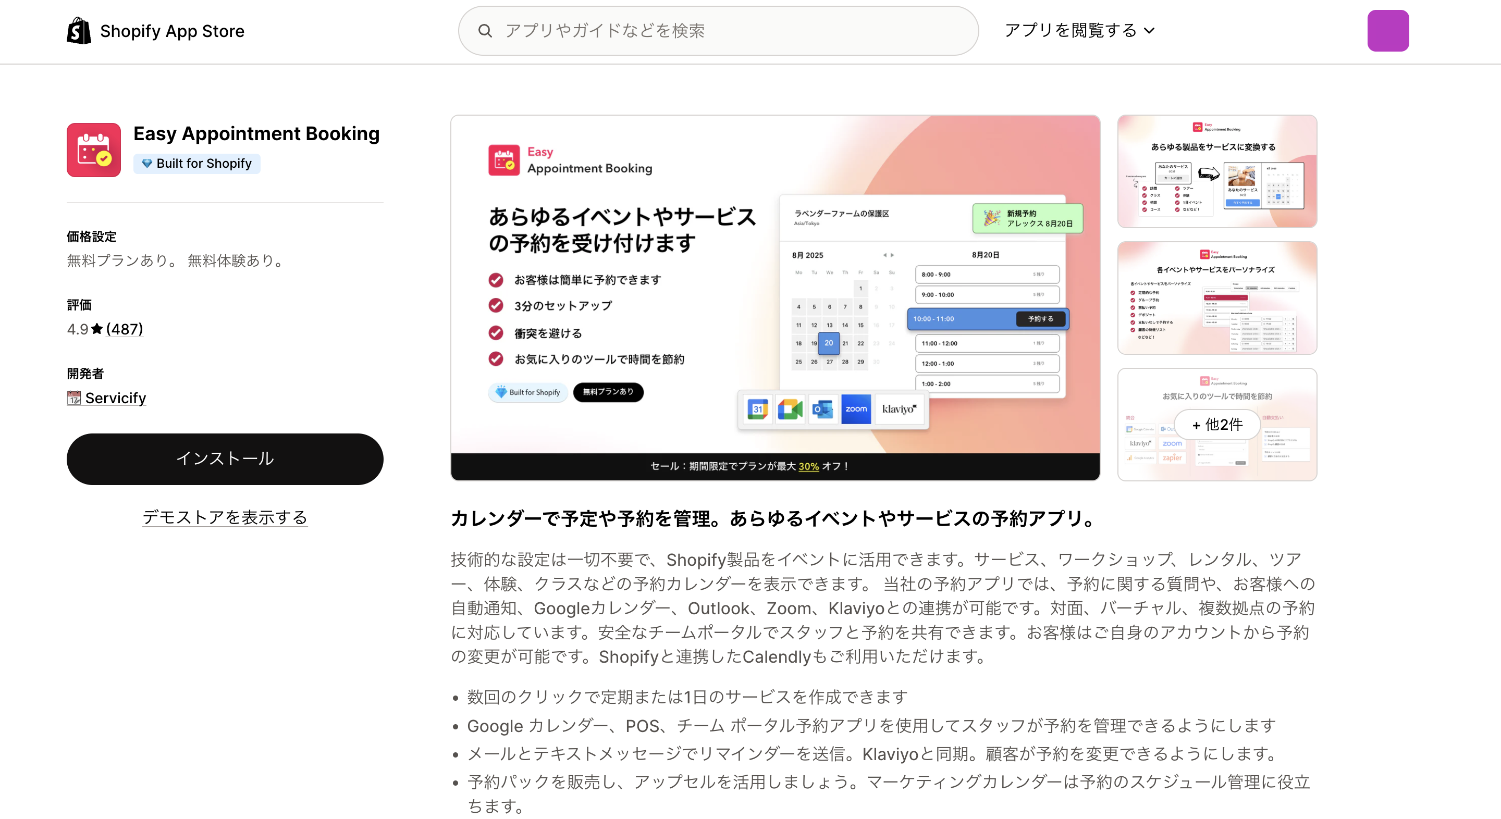Open the 各イベントやサービスをパーソナライズ thumbnail

point(1217,297)
